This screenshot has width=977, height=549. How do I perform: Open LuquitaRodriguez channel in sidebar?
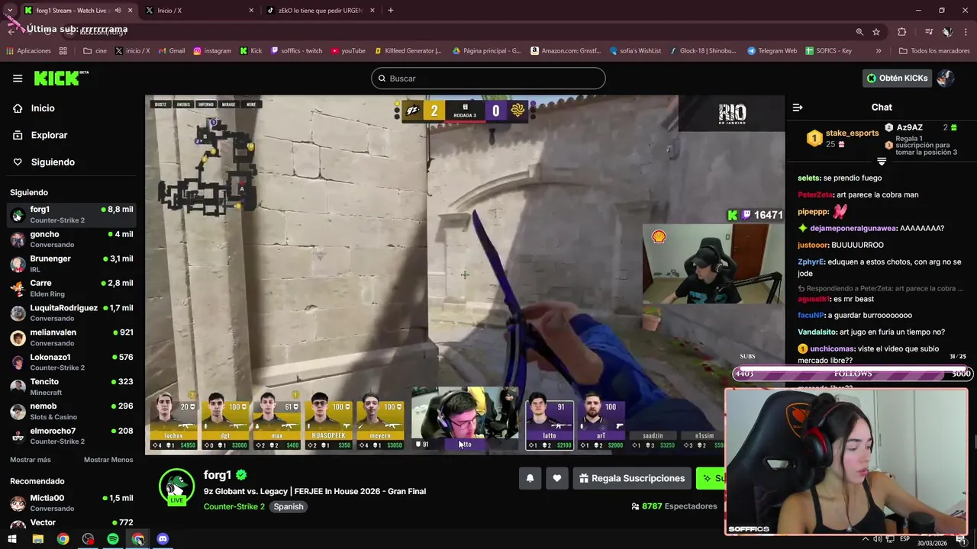[x=73, y=313]
